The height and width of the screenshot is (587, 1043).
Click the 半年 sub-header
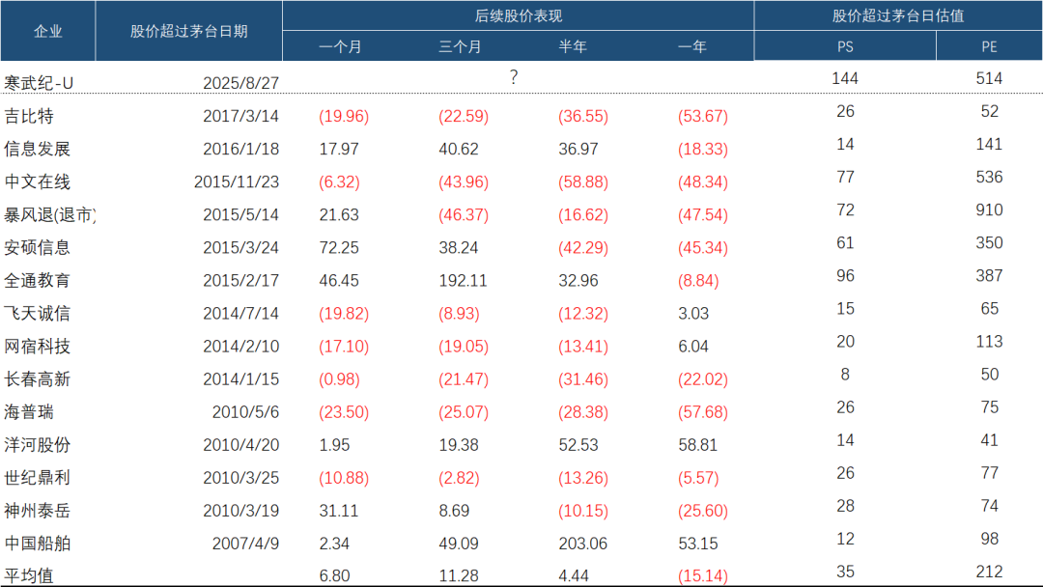coord(573,46)
